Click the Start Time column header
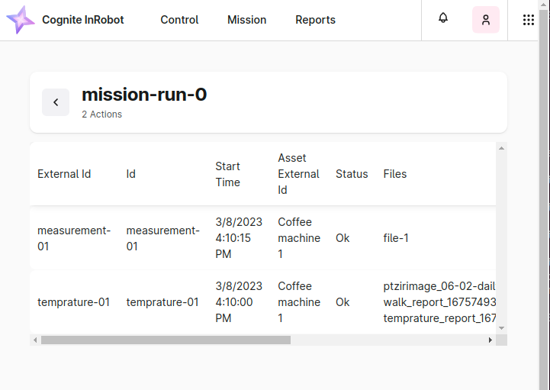 227,174
